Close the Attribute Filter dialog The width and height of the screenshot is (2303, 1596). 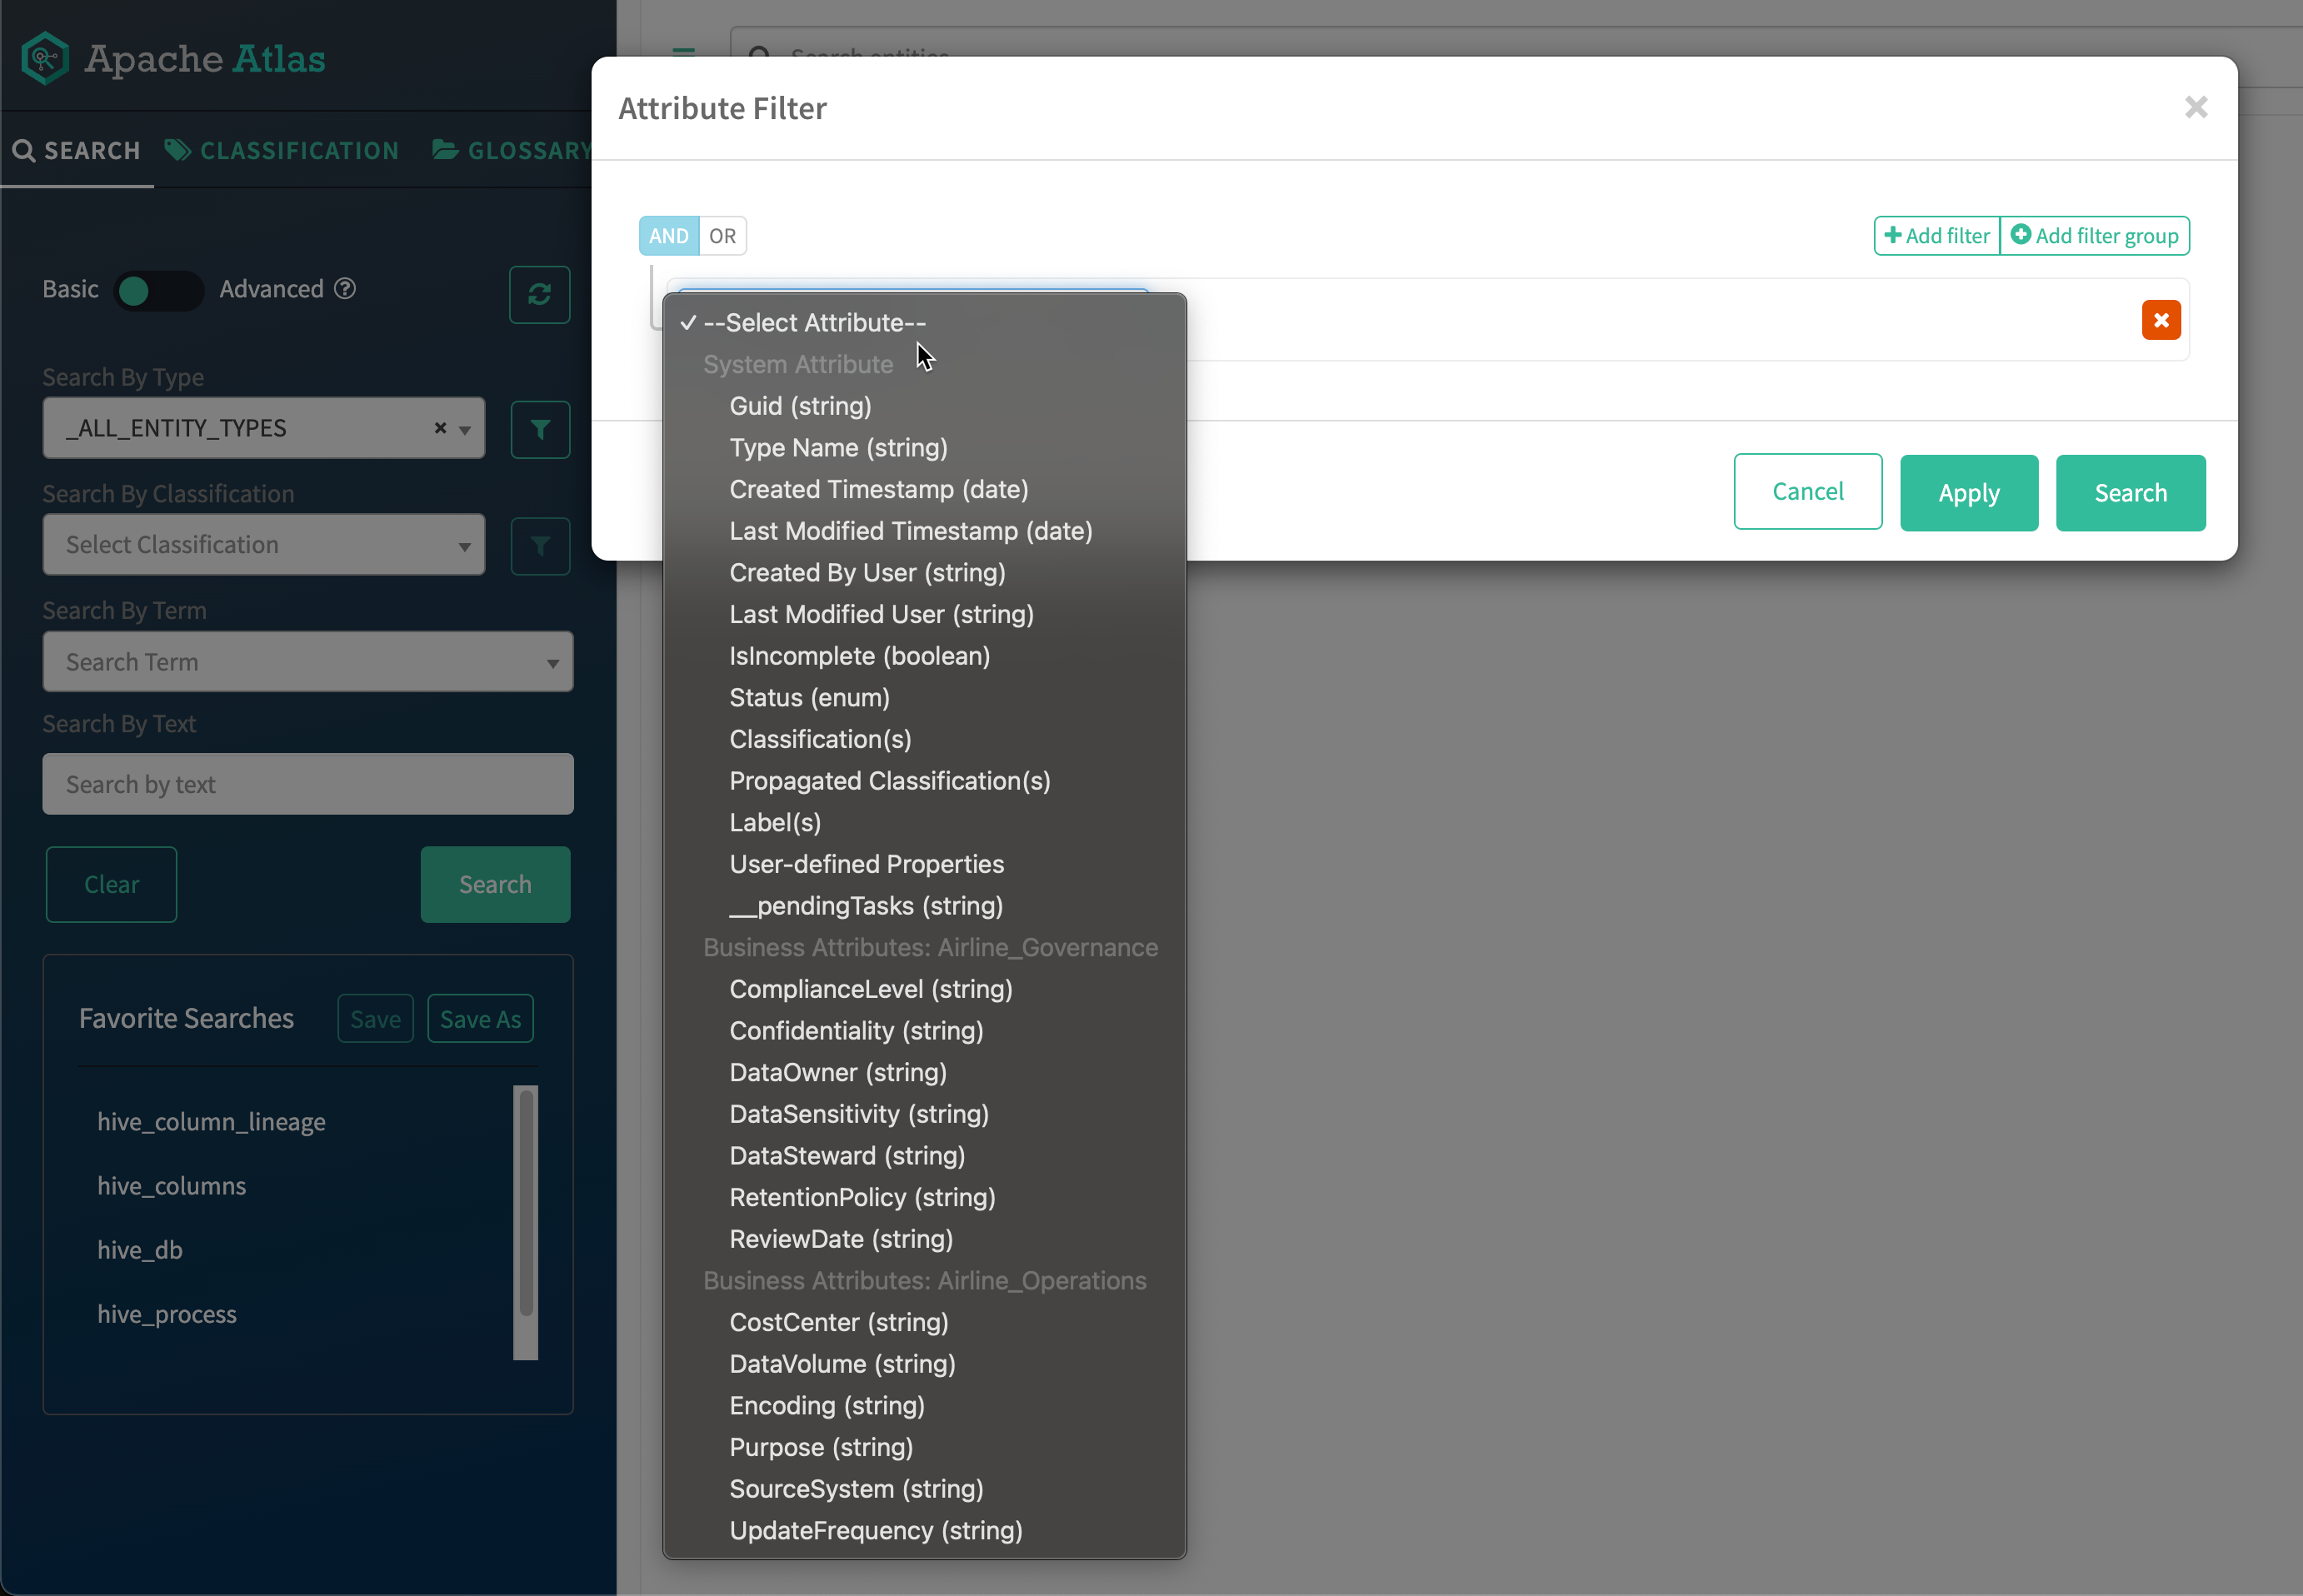[x=2195, y=107]
